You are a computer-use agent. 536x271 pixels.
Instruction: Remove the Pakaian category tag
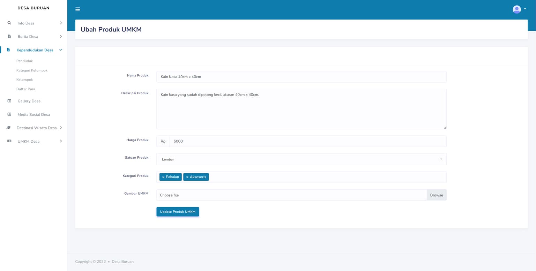[163, 177]
